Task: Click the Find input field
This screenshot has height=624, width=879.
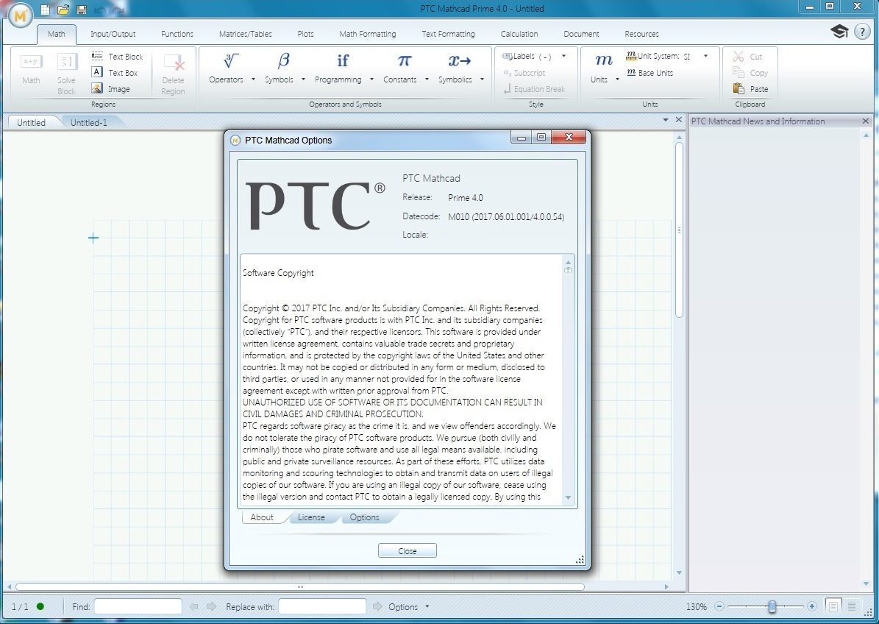Action: (x=138, y=606)
